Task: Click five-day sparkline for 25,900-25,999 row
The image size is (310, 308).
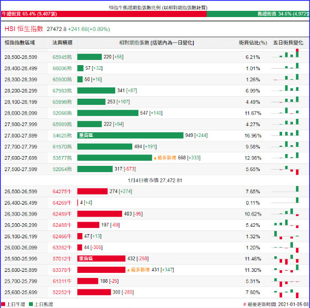Action: [x=286, y=259]
